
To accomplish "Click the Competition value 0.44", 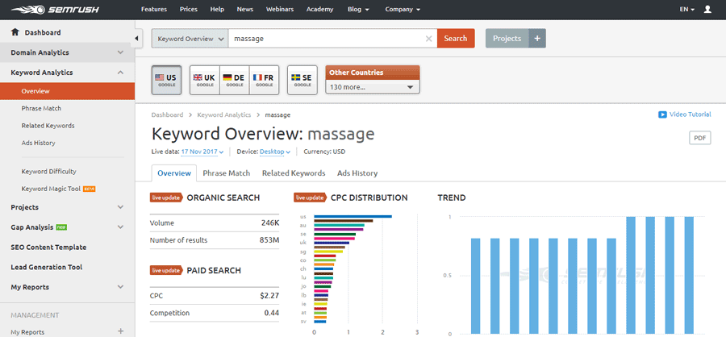I will tap(272, 313).
